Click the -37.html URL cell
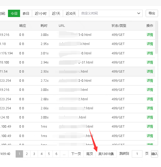161x167 pixels. (76, 62)
